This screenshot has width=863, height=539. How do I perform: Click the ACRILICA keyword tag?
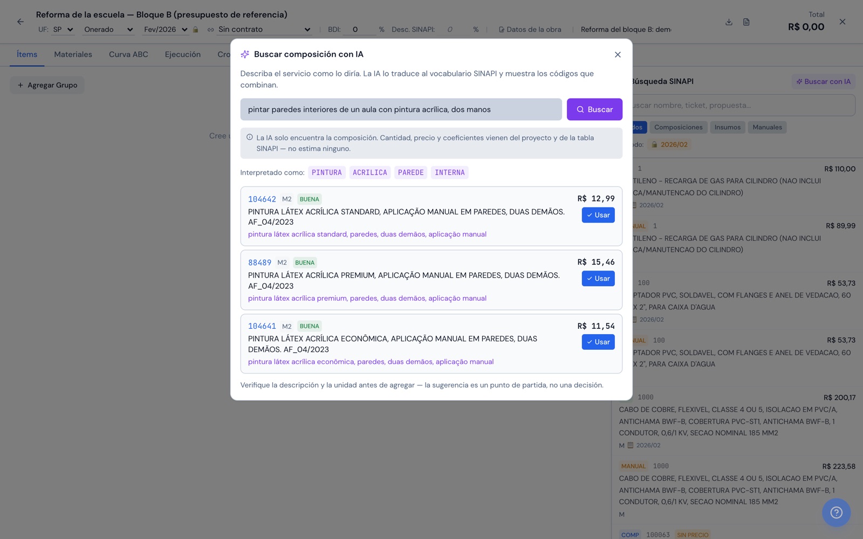point(370,172)
